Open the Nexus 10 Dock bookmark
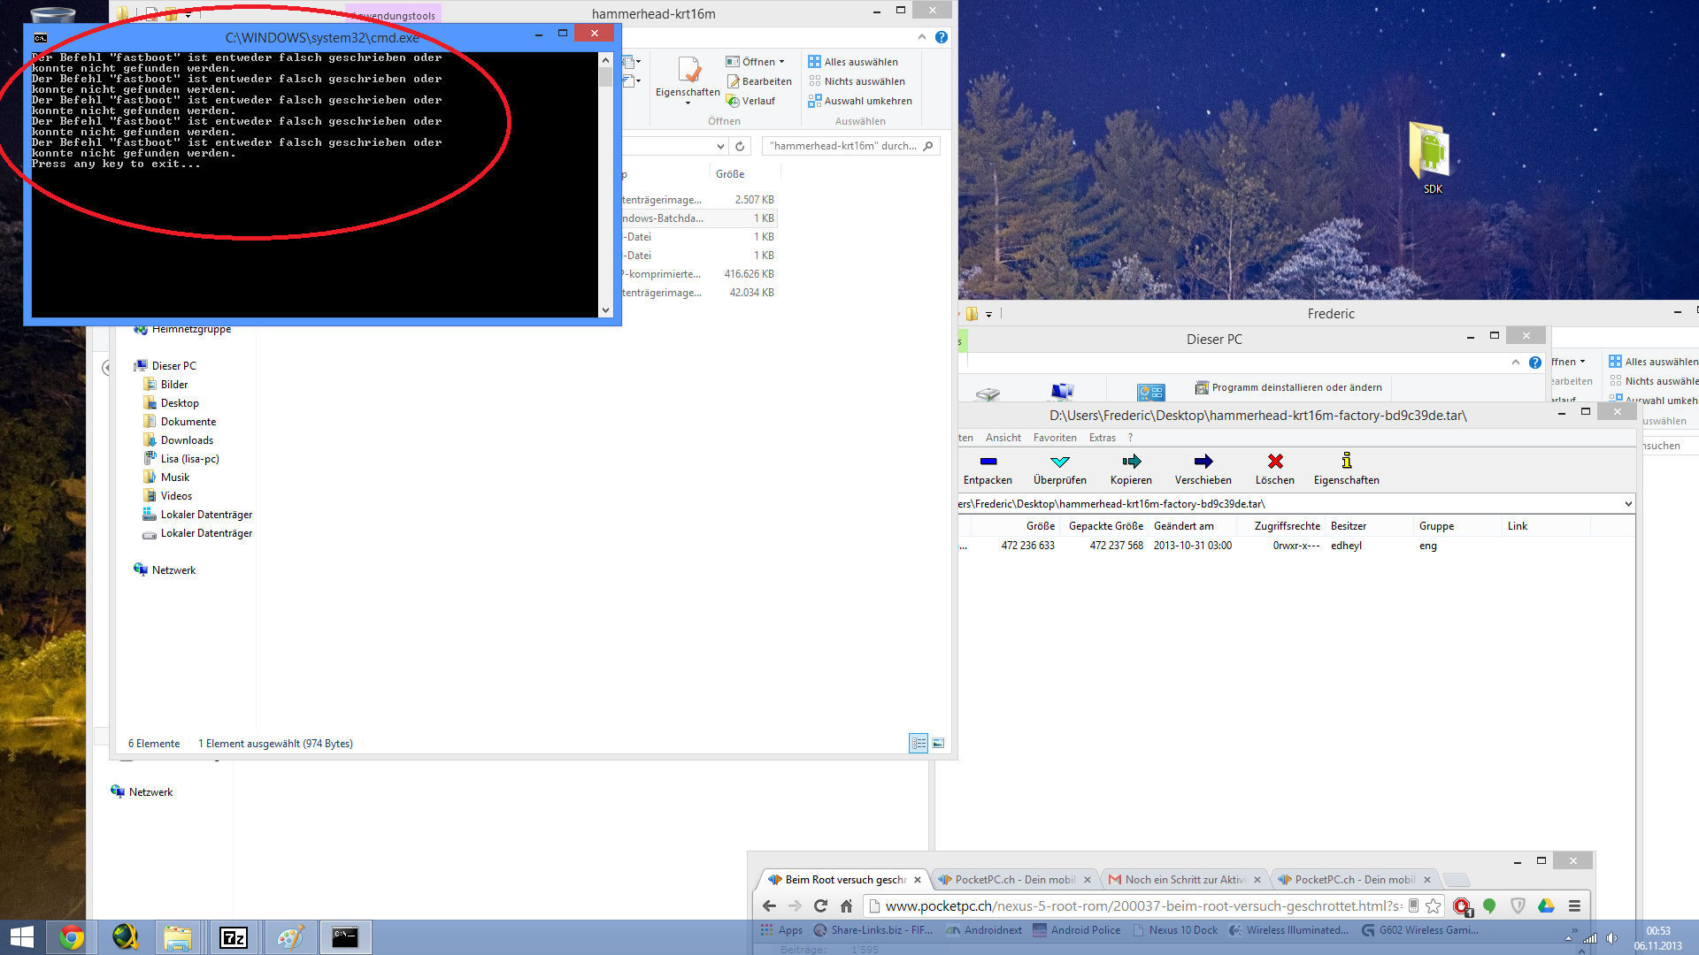This screenshot has height=955, width=1699. point(1175,930)
